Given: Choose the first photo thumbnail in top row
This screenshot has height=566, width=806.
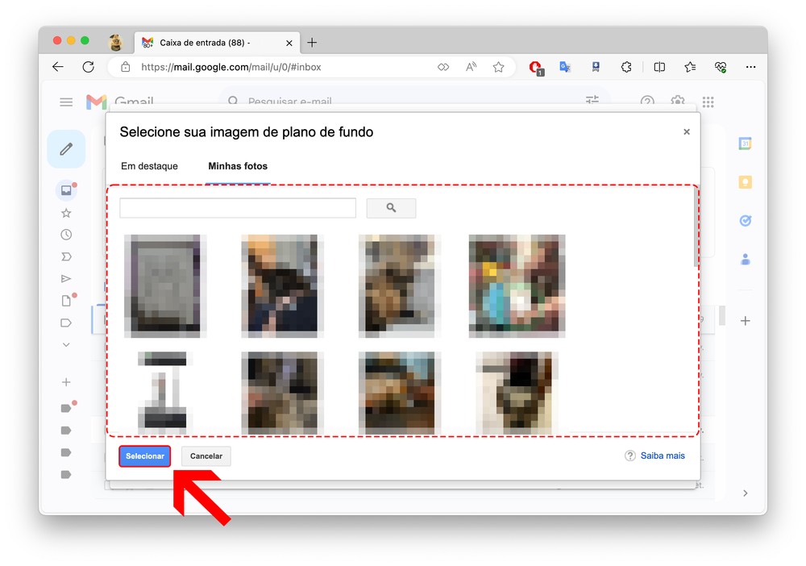Looking at the screenshot, I should pos(165,285).
